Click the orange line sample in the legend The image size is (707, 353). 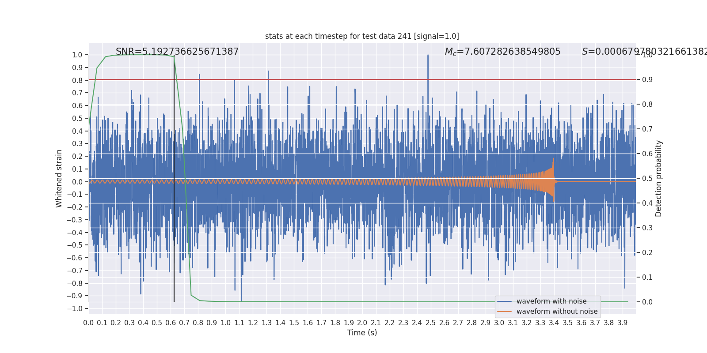(505, 312)
